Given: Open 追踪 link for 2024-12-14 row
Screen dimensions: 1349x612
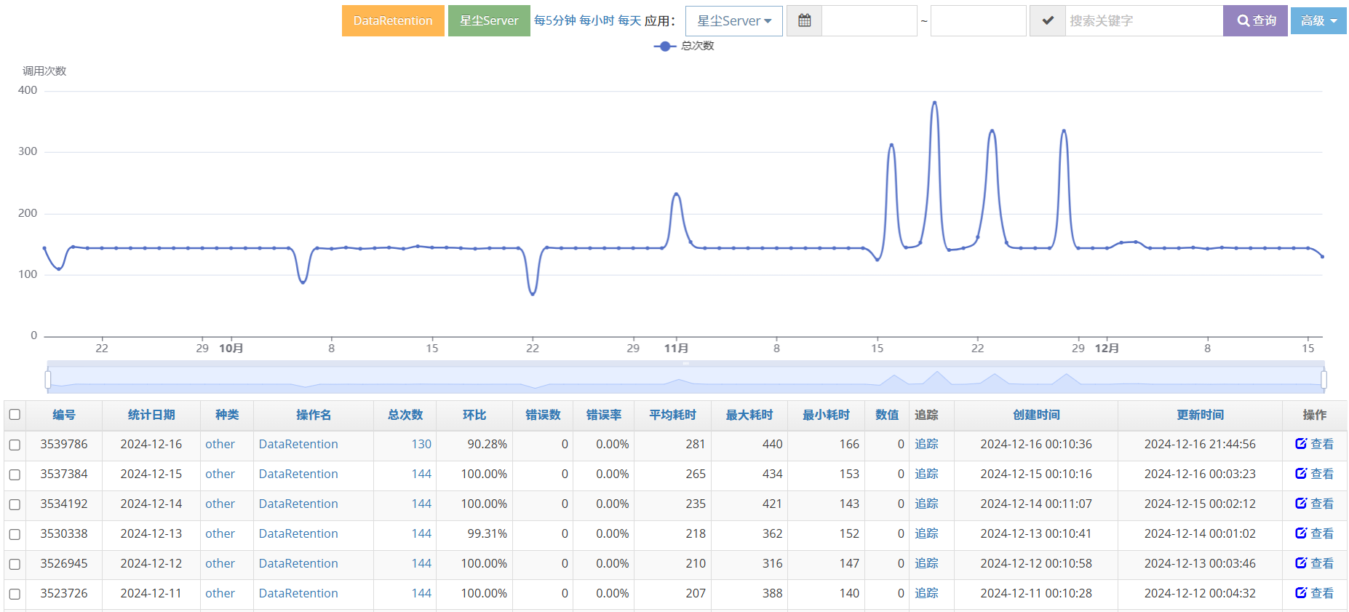Looking at the screenshot, I should tap(926, 504).
